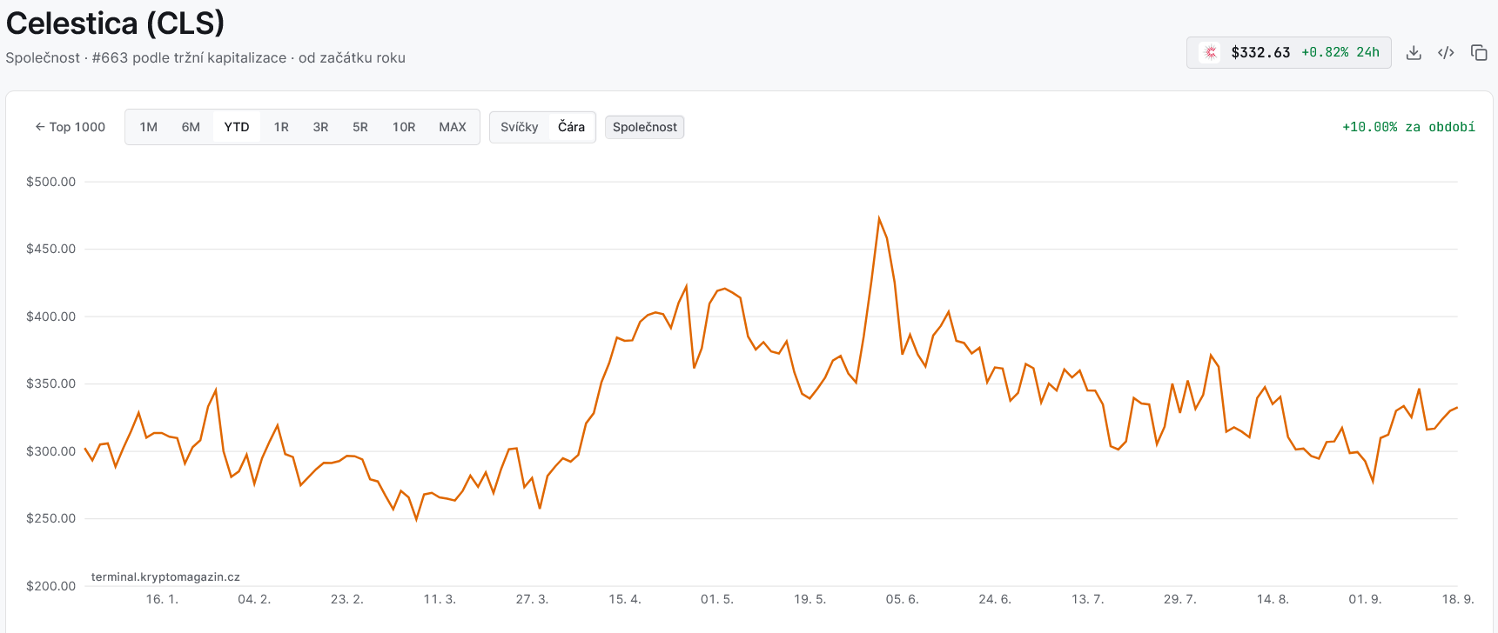Click the terminal.kryptomagazin.cz chart attribution
Viewport: 1498px width, 633px height.
coord(165,576)
